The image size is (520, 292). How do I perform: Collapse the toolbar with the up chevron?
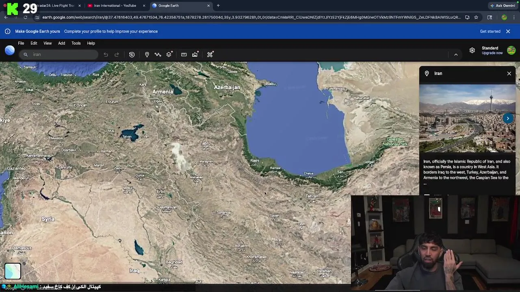pyautogui.click(x=456, y=54)
